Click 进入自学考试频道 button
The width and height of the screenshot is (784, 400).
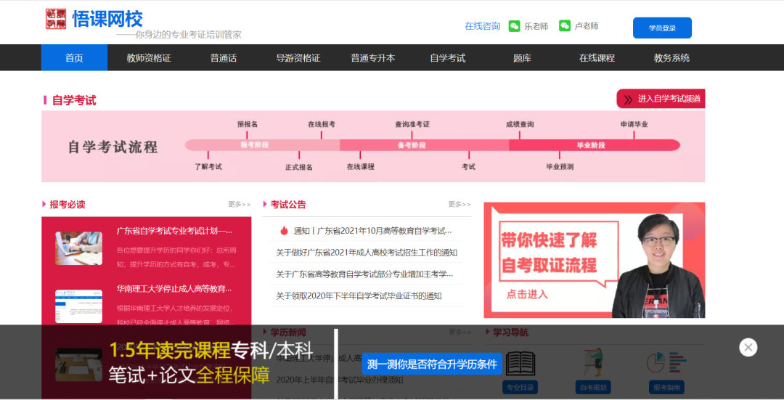click(x=661, y=99)
